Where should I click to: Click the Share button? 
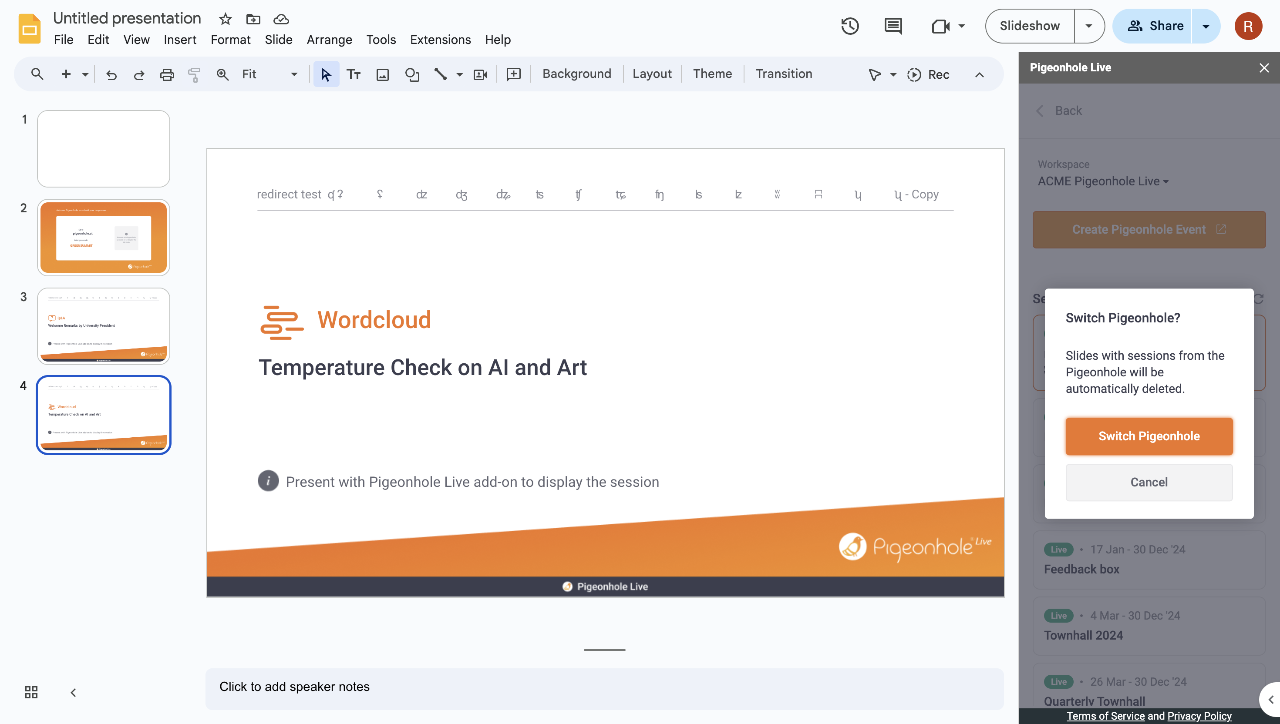click(1152, 26)
